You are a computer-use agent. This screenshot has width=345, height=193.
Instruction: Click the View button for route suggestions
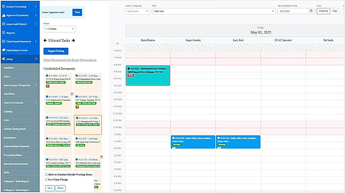[x=77, y=12]
